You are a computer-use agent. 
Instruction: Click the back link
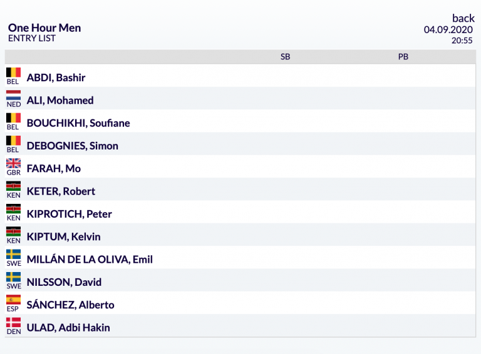463,18
